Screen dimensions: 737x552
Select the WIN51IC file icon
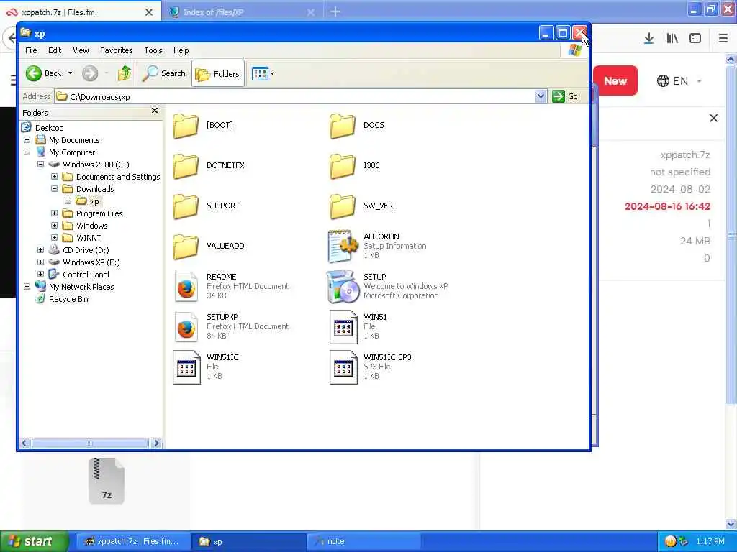(186, 367)
